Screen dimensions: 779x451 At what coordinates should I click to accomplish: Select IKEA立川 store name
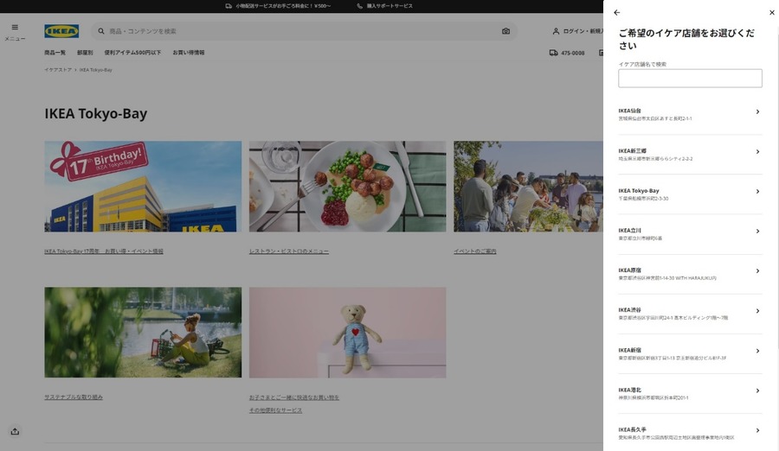coord(629,230)
